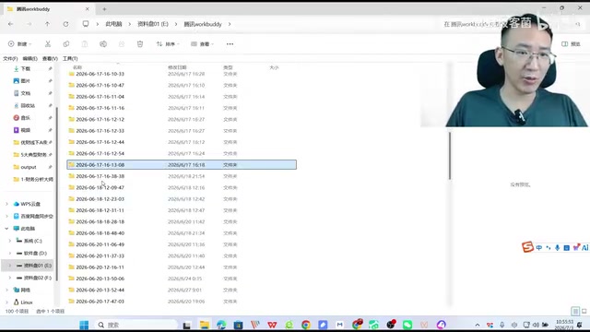Click the Paste icon in toolbar
Screen dimensions: 590x332
click(85, 44)
